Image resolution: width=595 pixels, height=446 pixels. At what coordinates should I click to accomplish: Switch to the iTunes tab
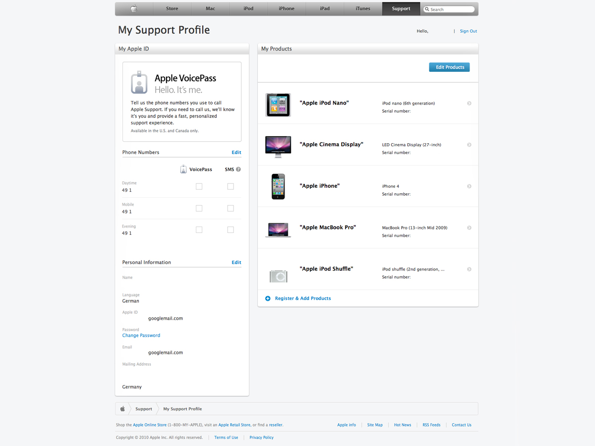[362, 8]
